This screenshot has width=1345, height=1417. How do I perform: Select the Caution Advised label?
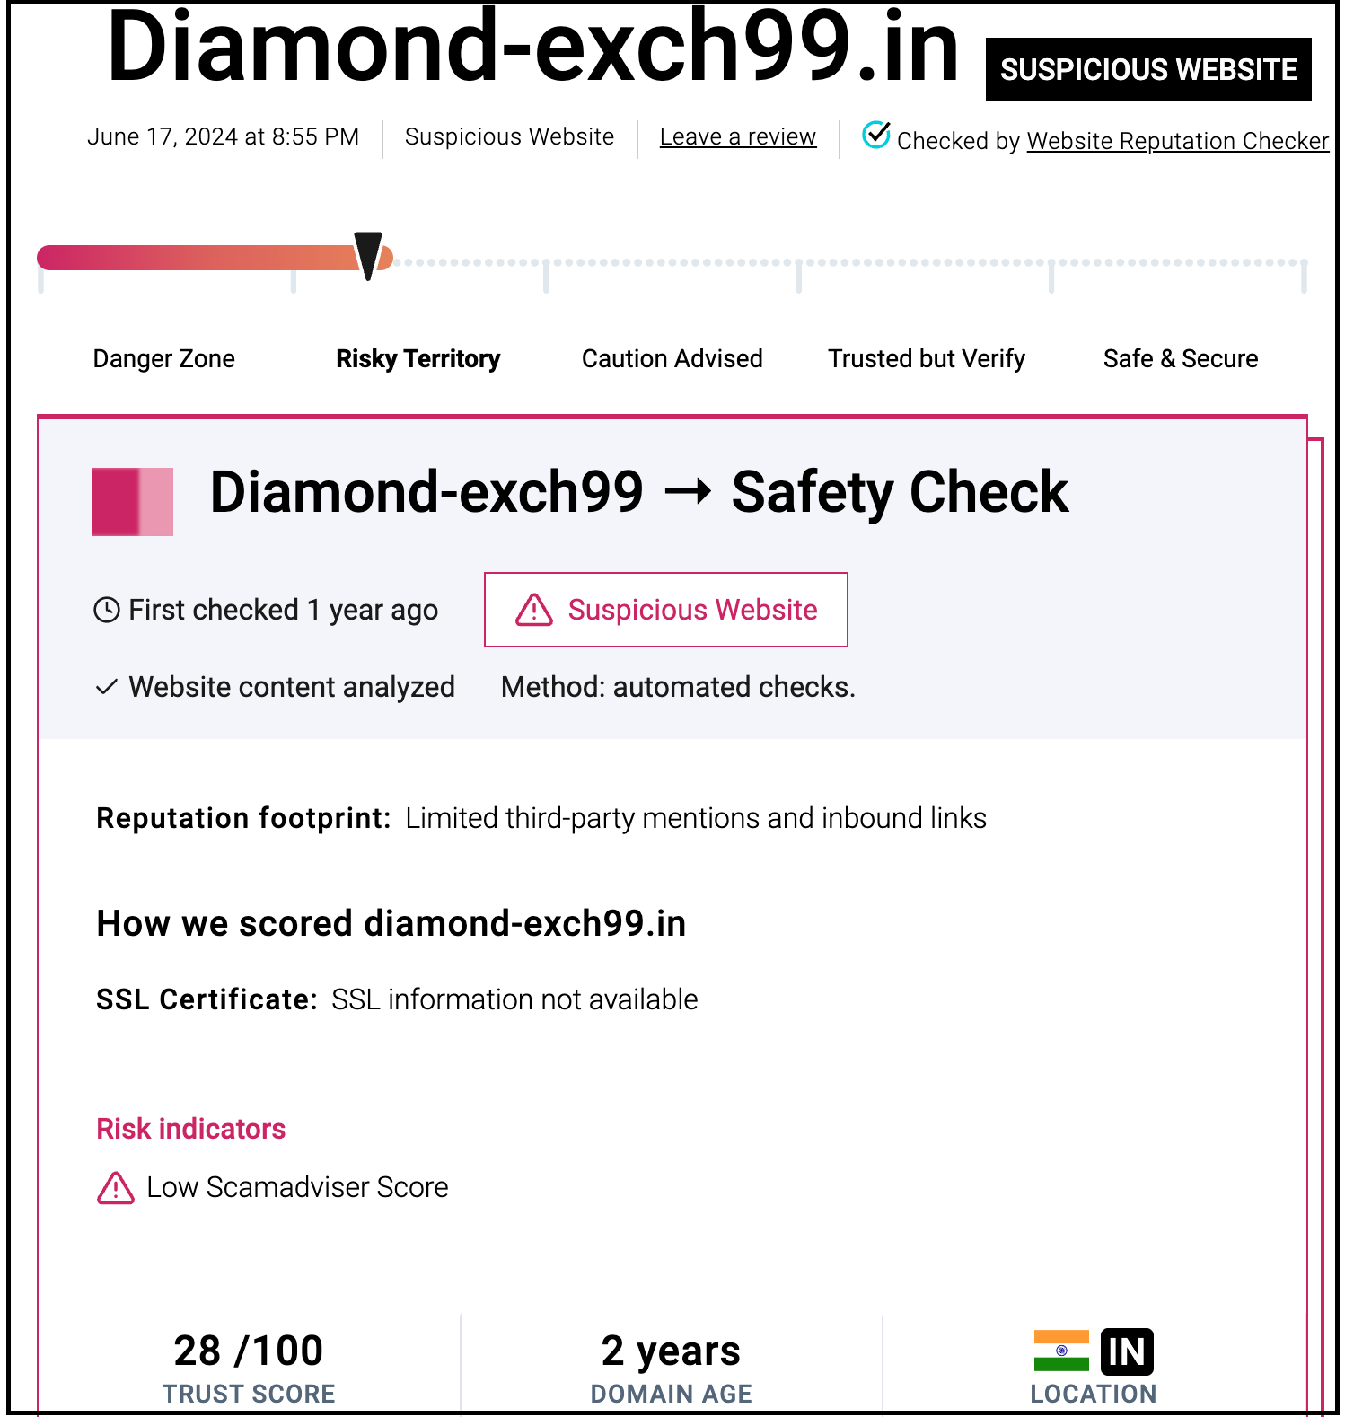click(672, 358)
